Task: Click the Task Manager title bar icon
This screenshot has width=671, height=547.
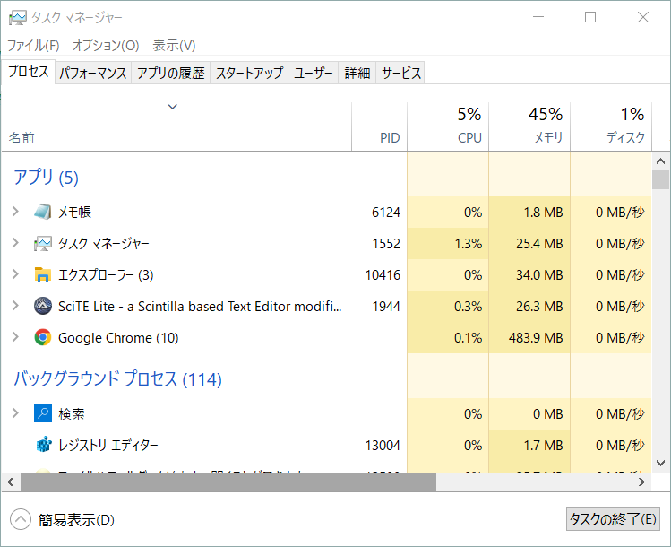Action: point(16,17)
